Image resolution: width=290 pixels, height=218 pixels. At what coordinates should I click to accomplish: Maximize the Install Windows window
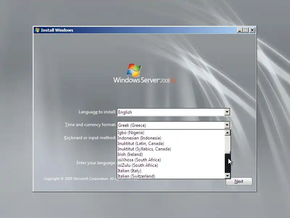pyautogui.click(x=246, y=30)
